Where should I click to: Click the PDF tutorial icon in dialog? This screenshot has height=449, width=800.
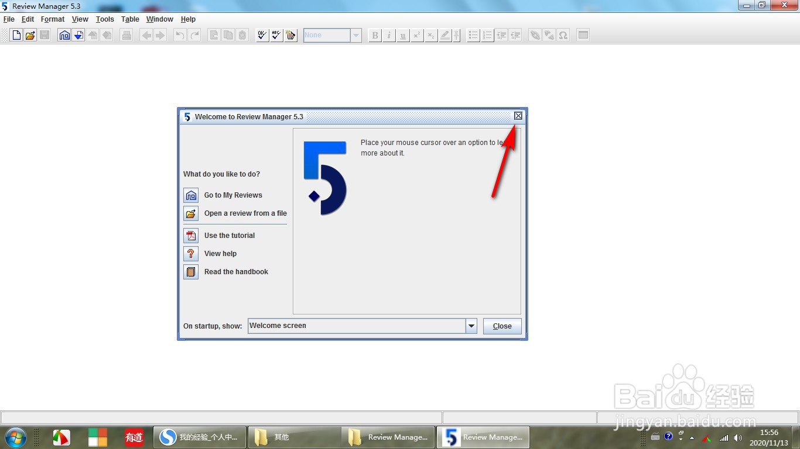click(191, 236)
